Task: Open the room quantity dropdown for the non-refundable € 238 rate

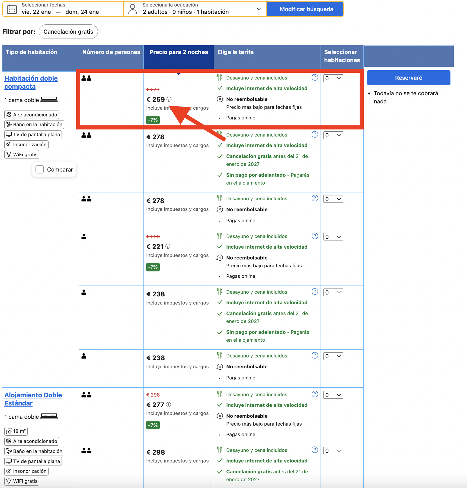Action: click(x=333, y=356)
